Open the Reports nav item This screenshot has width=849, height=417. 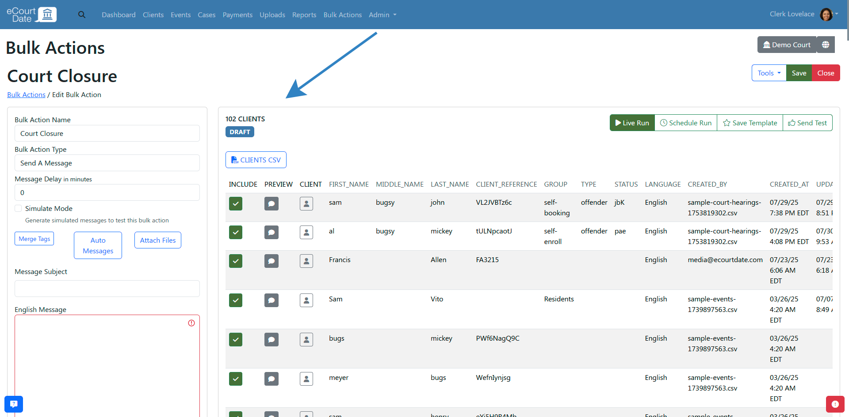304,15
